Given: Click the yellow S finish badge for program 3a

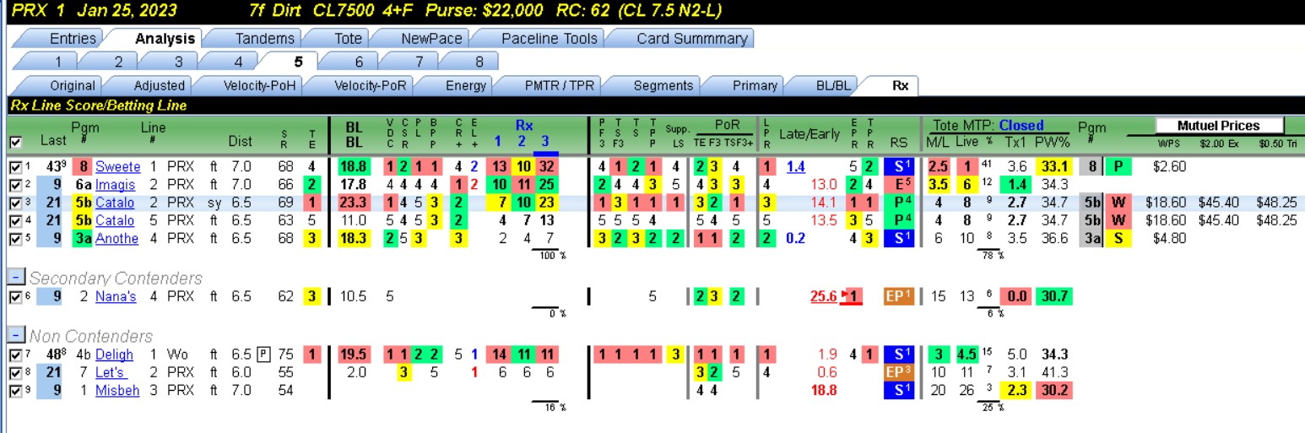Looking at the screenshot, I should click(x=1118, y=239).
